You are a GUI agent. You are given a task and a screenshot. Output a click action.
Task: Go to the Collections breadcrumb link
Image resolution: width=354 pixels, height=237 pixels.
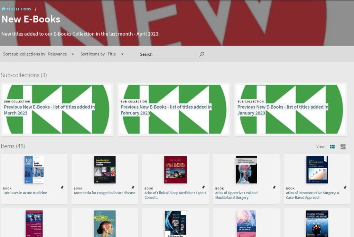point(19,9)
